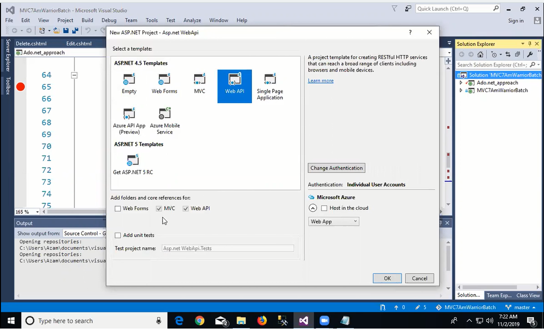544x330 pixels.
Task: Click Save All in the Visual Studio toolbar
Action: [x=75, y=30]
